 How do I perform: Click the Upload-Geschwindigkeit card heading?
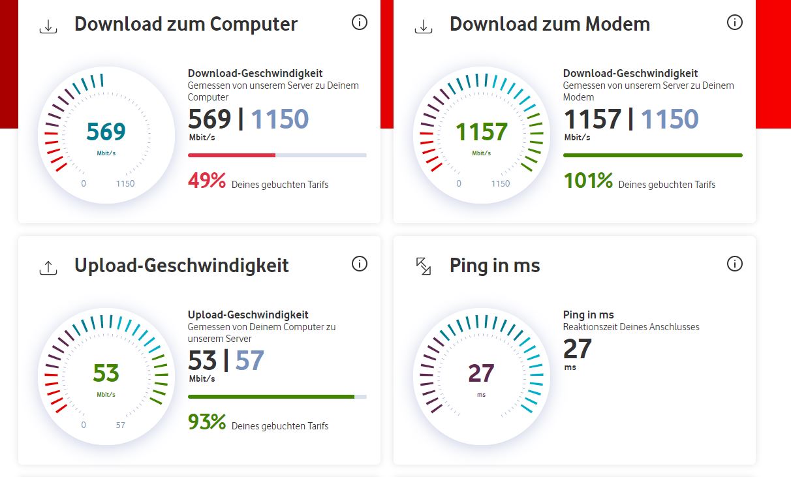(x=181, y=266)
